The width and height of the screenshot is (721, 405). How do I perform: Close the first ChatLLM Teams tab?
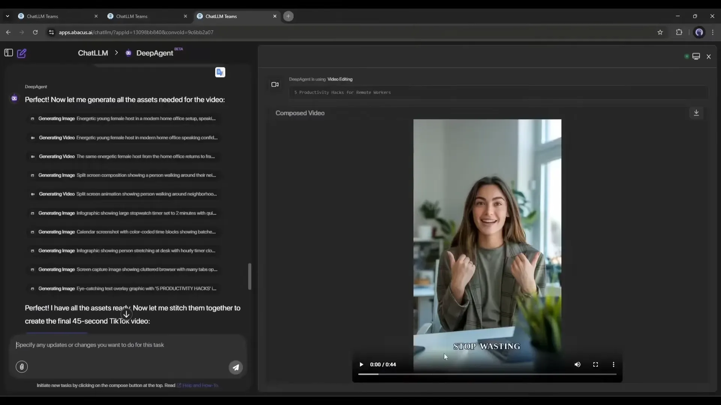(x=96, y=16)
